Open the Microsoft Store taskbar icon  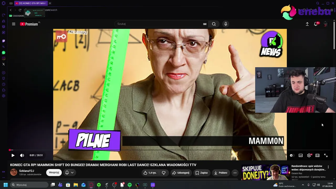[68, 185]
